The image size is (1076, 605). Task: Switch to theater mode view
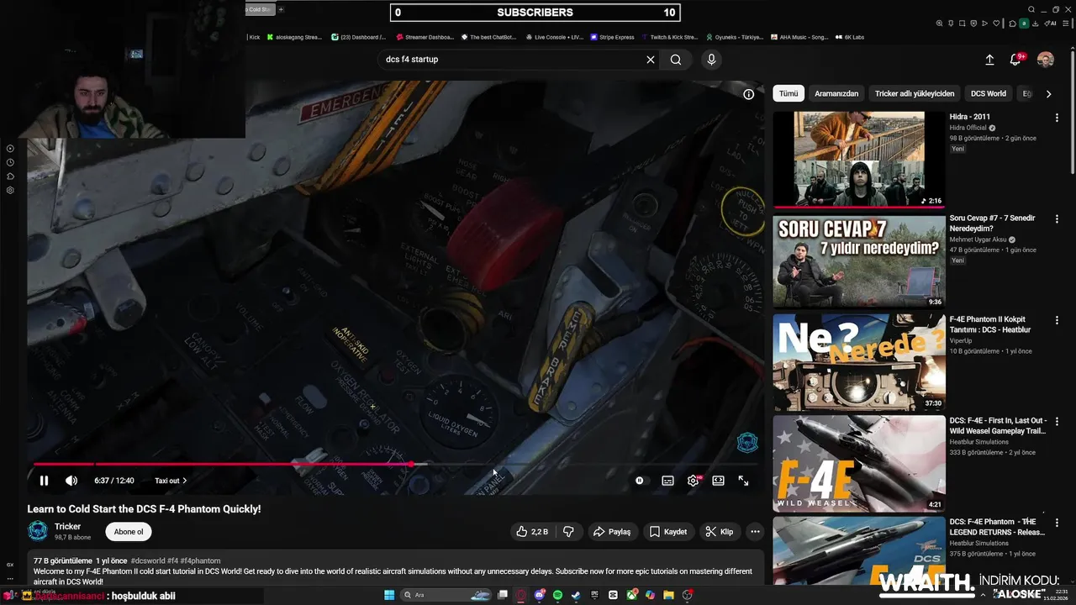click(x=718, y=481)
